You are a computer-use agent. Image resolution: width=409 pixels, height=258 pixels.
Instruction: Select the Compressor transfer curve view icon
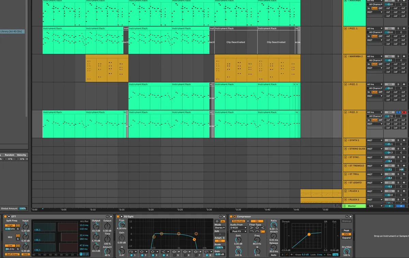tap(287, 255)
